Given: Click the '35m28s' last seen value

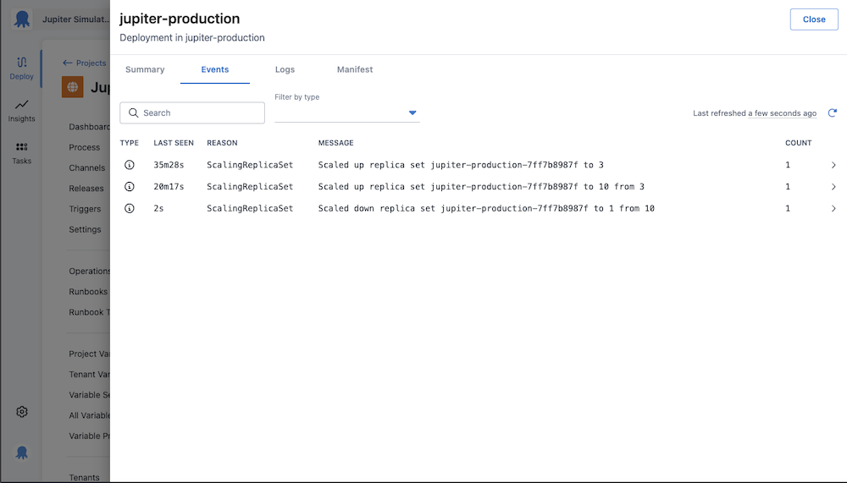Looking at the screenshot, I should (x=169, y=165).
